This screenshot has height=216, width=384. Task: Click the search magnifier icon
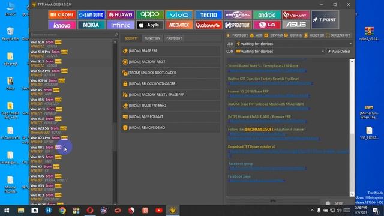116,35
